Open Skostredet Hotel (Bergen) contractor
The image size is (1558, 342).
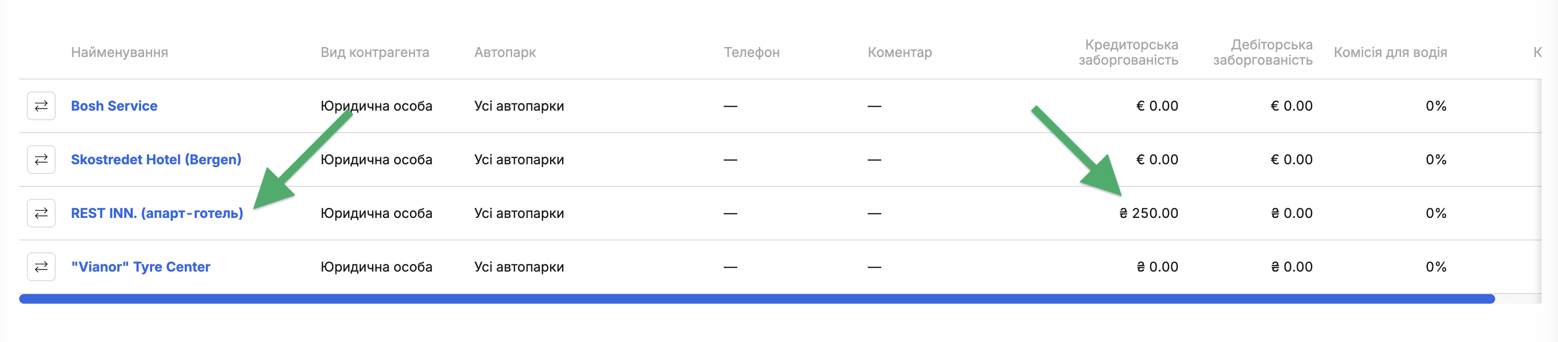156,160
